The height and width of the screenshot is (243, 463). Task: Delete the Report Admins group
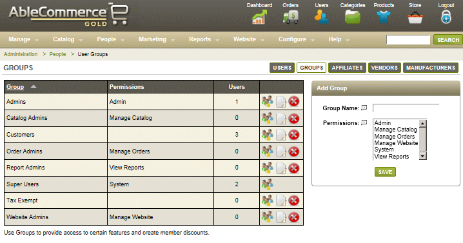click(294, 168)
